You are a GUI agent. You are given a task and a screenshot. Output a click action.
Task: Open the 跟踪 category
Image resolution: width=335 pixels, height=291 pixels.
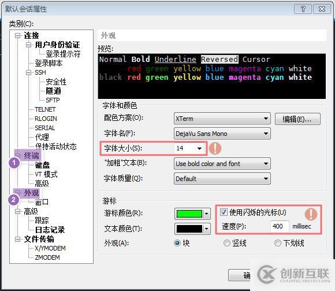[x=42, y=220]
